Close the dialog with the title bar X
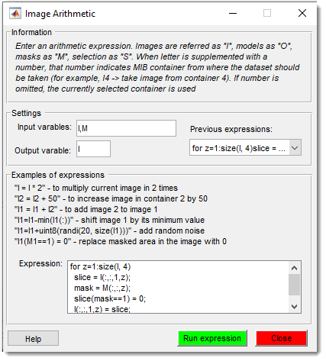Screen dimensions: 326x361 coord(302,13)
